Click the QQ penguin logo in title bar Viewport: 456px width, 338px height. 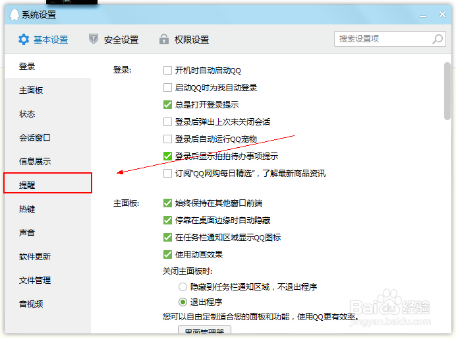pyautogui.click(x=14, y=15)
